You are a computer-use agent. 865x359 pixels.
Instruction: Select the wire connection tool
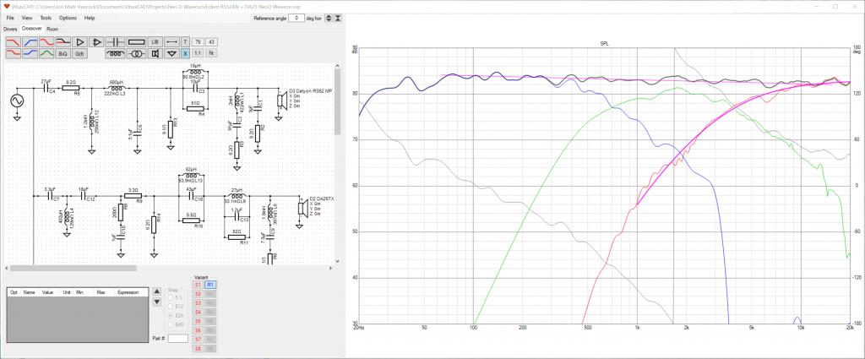(x=171, y=42)
